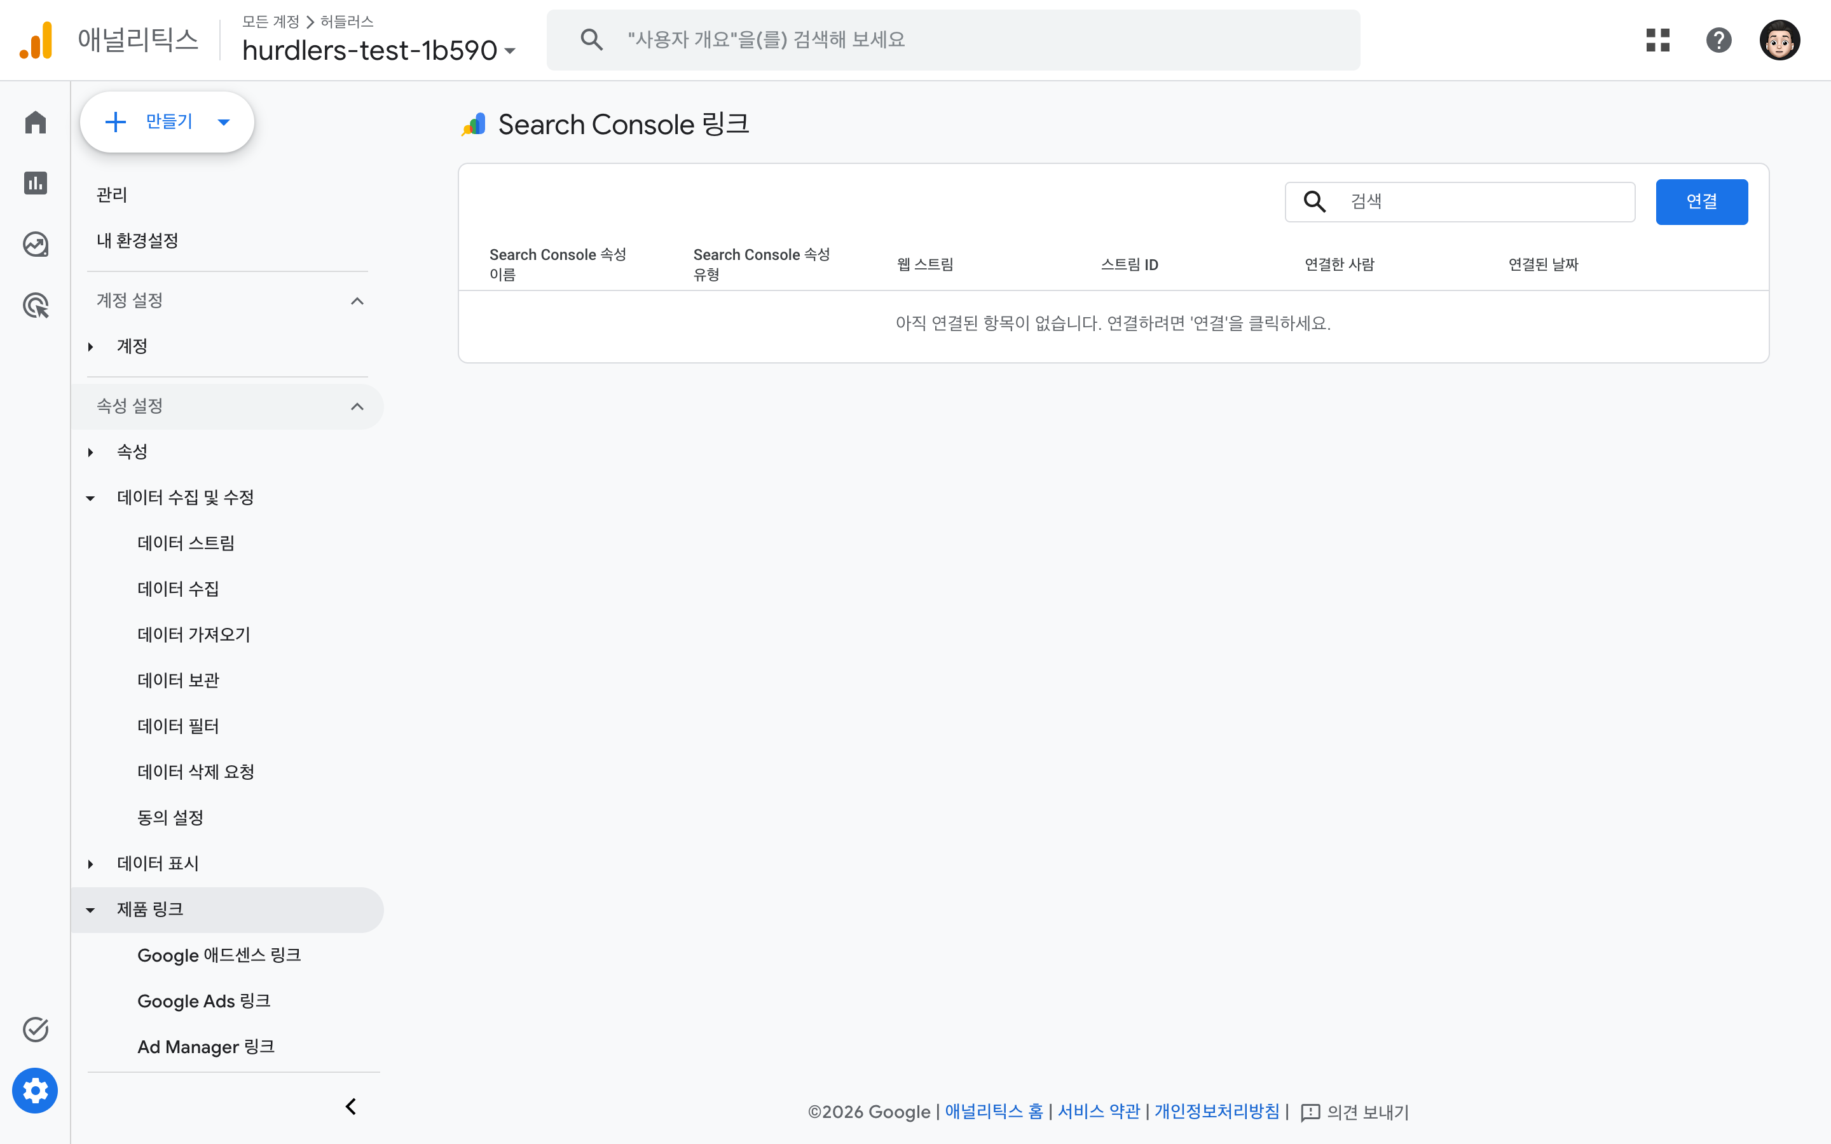
Task: Follow the 애널리틱스 홈 footer link
Action: [994, 1112]
